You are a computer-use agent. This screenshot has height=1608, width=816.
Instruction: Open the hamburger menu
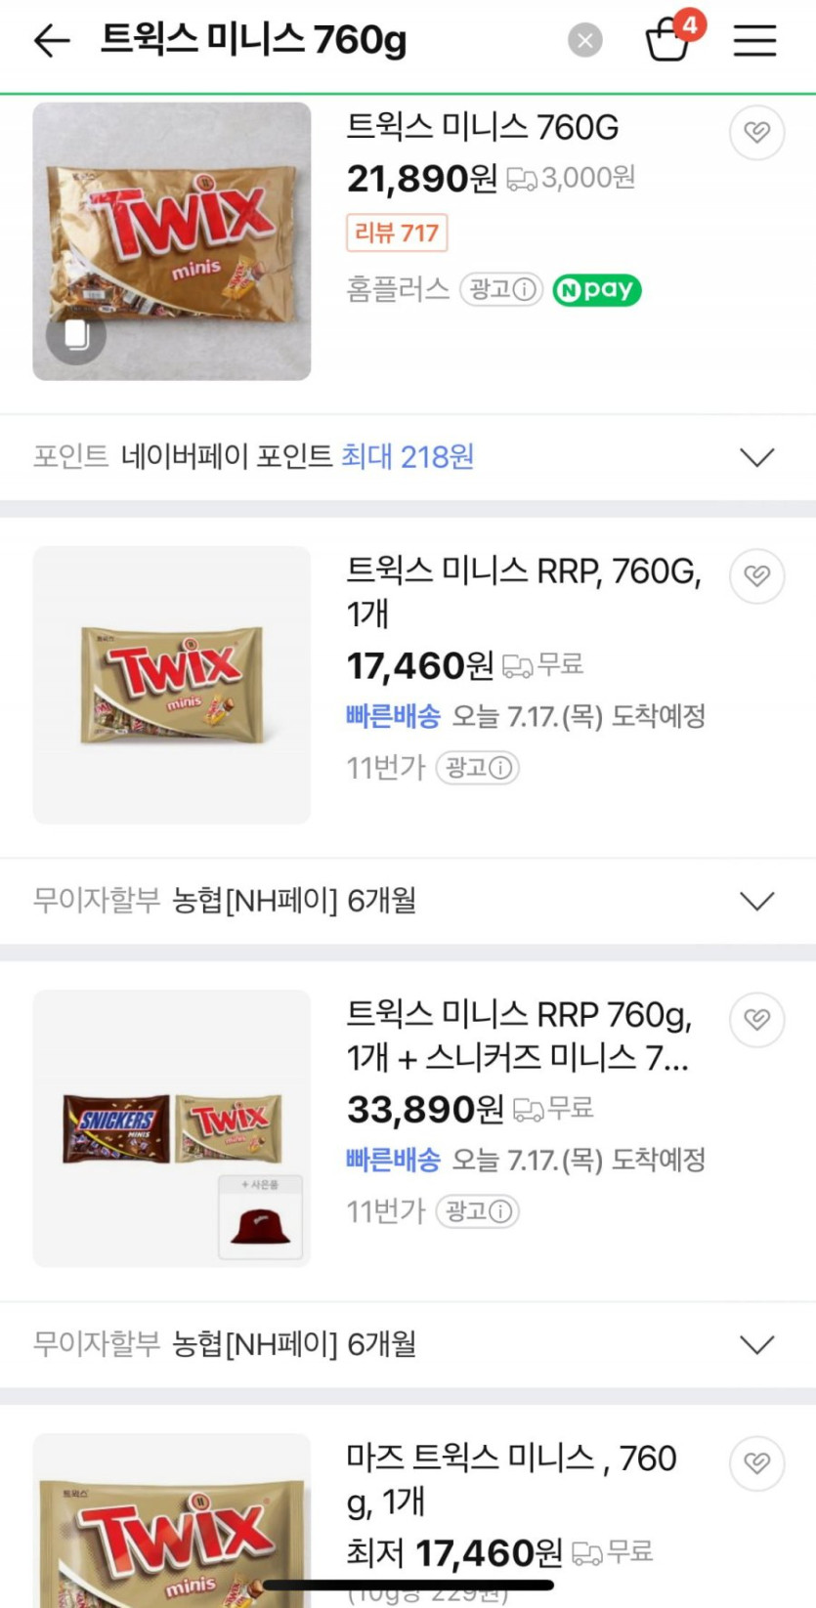click(x=754, y=40)
